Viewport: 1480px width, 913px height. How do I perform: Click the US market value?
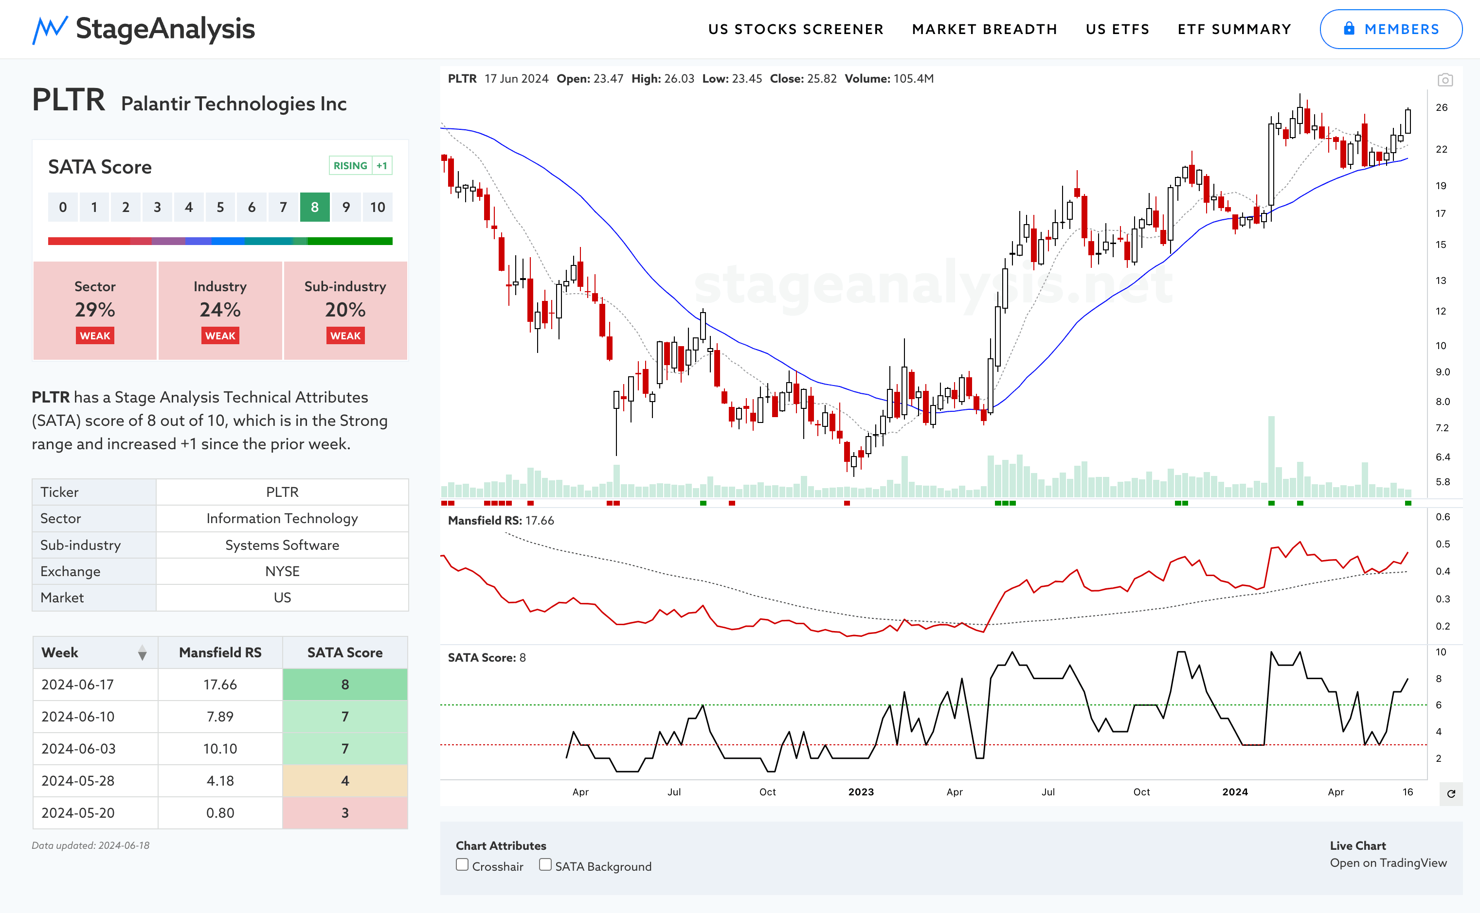tap(282, 598)
